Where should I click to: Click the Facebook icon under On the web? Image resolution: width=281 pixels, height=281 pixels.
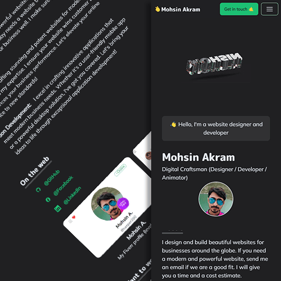[48, 200]
